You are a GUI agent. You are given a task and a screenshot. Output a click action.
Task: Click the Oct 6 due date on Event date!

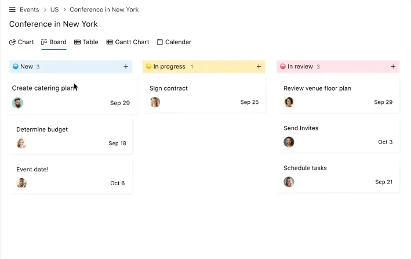point(118,184)
